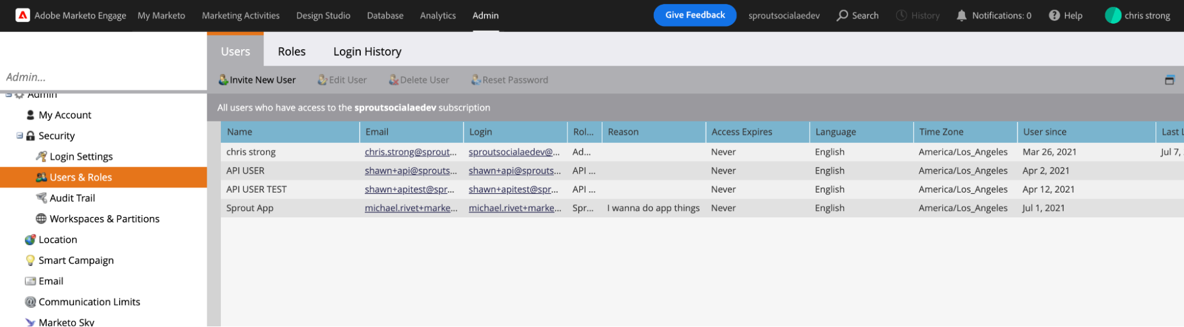Click michael.rivet+marke... email link
Screen dimensions: 1184x327
click(411, 208)
